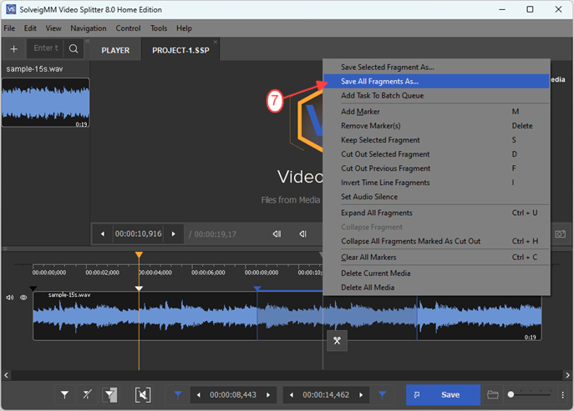Increase current time 00:00:10,916 right arrow
The image size is (574, 411).
pos(174,233)
